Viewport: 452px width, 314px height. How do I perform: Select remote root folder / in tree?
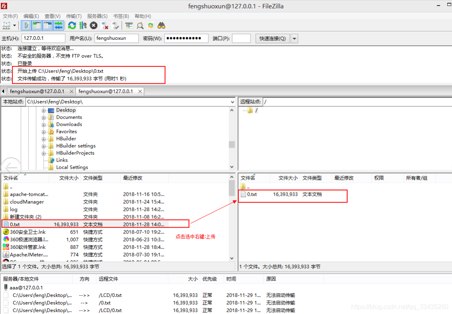coord(256,110)
